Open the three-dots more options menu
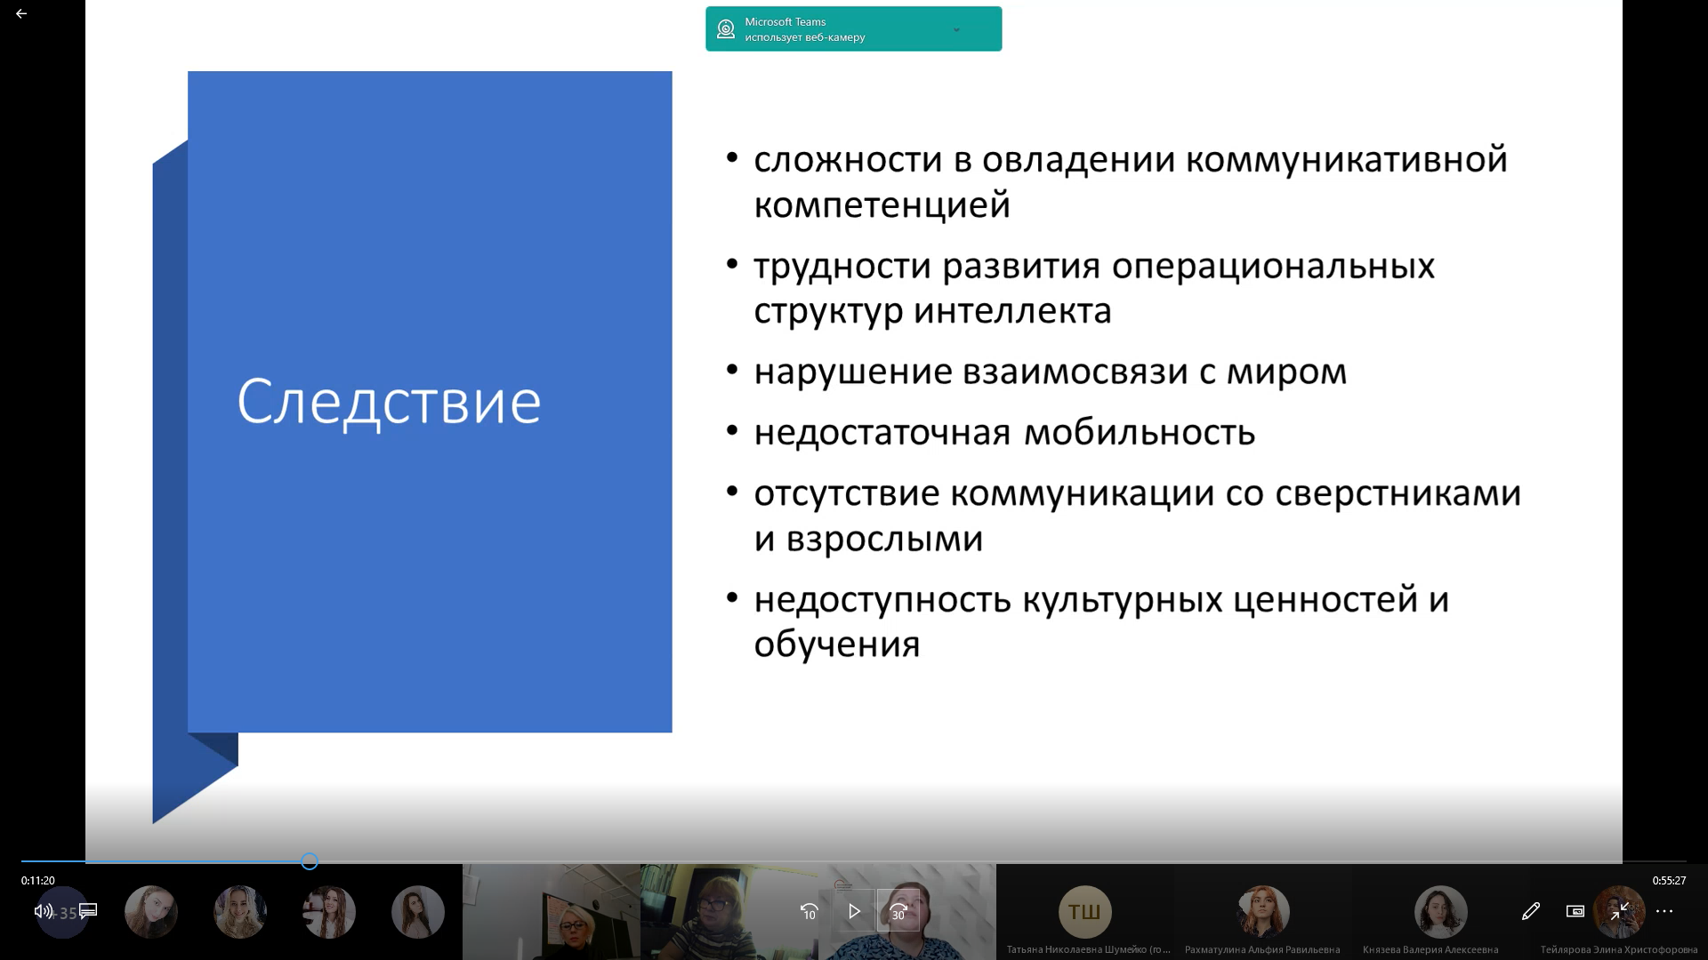 1665,911
